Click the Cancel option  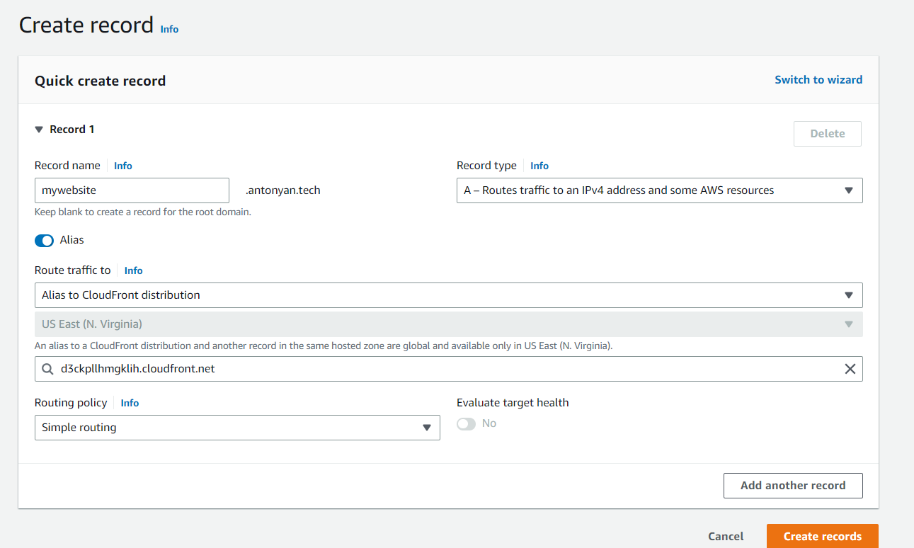[726, 536]
